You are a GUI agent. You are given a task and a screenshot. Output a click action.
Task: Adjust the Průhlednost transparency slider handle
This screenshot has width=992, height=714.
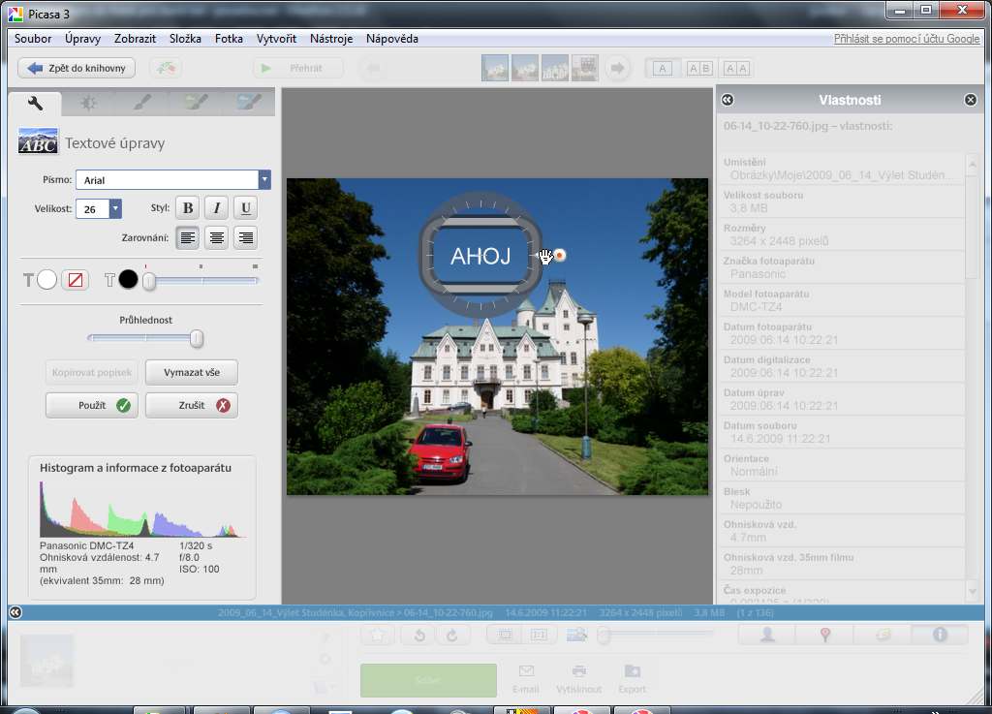coord(197,338)
